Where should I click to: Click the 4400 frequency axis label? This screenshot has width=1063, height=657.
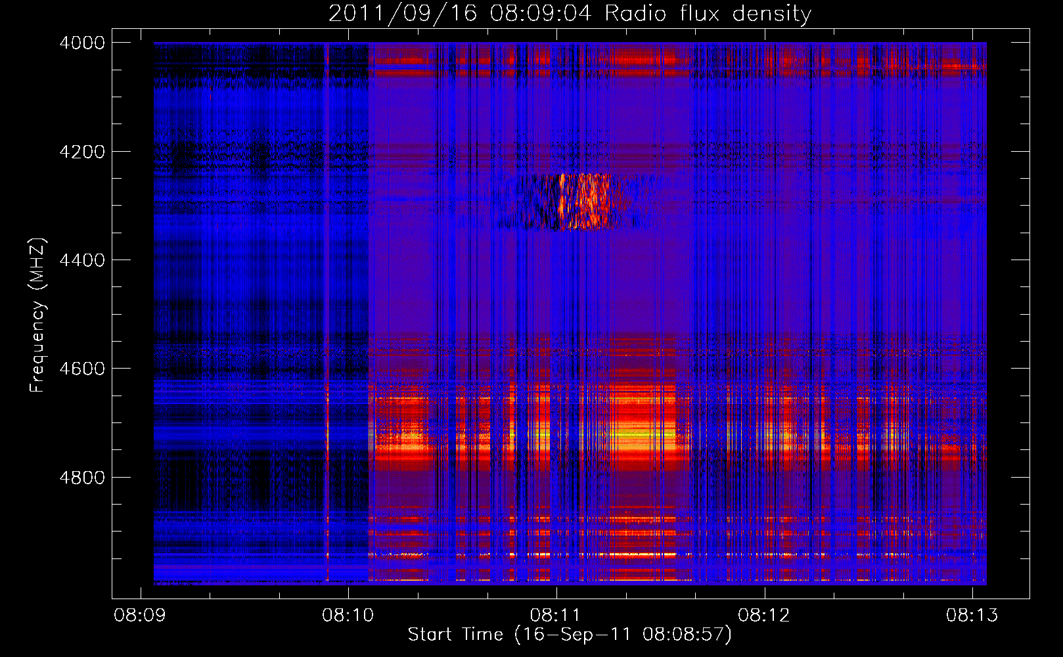[x=82, y=260]
